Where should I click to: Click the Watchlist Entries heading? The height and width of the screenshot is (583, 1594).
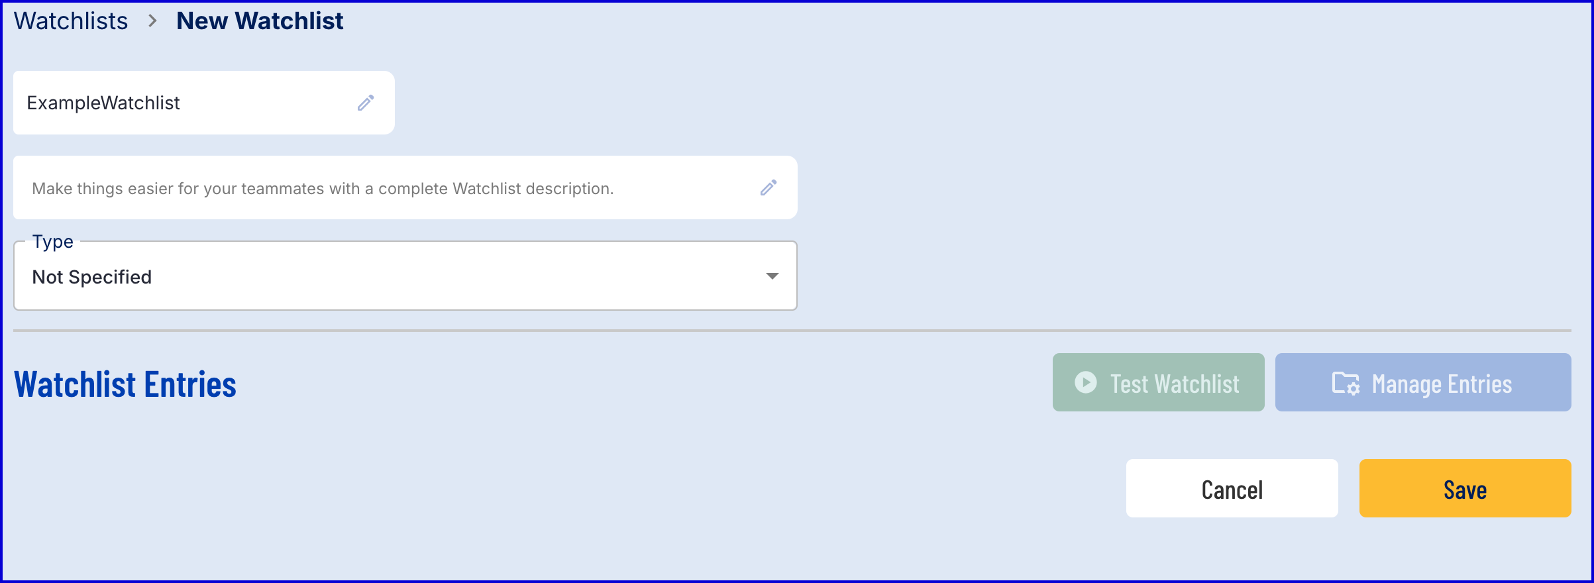[125, 384]
